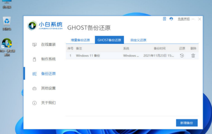Minimize the 小白系统 window
The height and width of the screenshot is (134, 212).
click(193, 19)
